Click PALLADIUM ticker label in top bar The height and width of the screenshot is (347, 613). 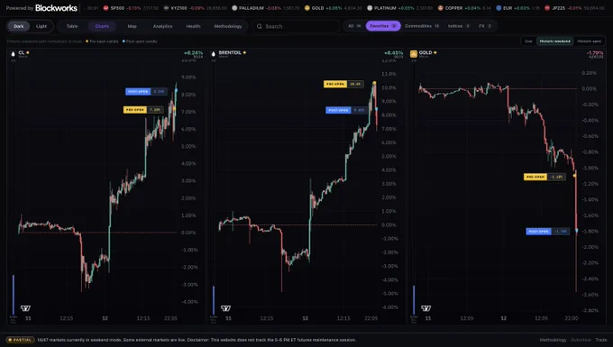[x=252, y=8]
